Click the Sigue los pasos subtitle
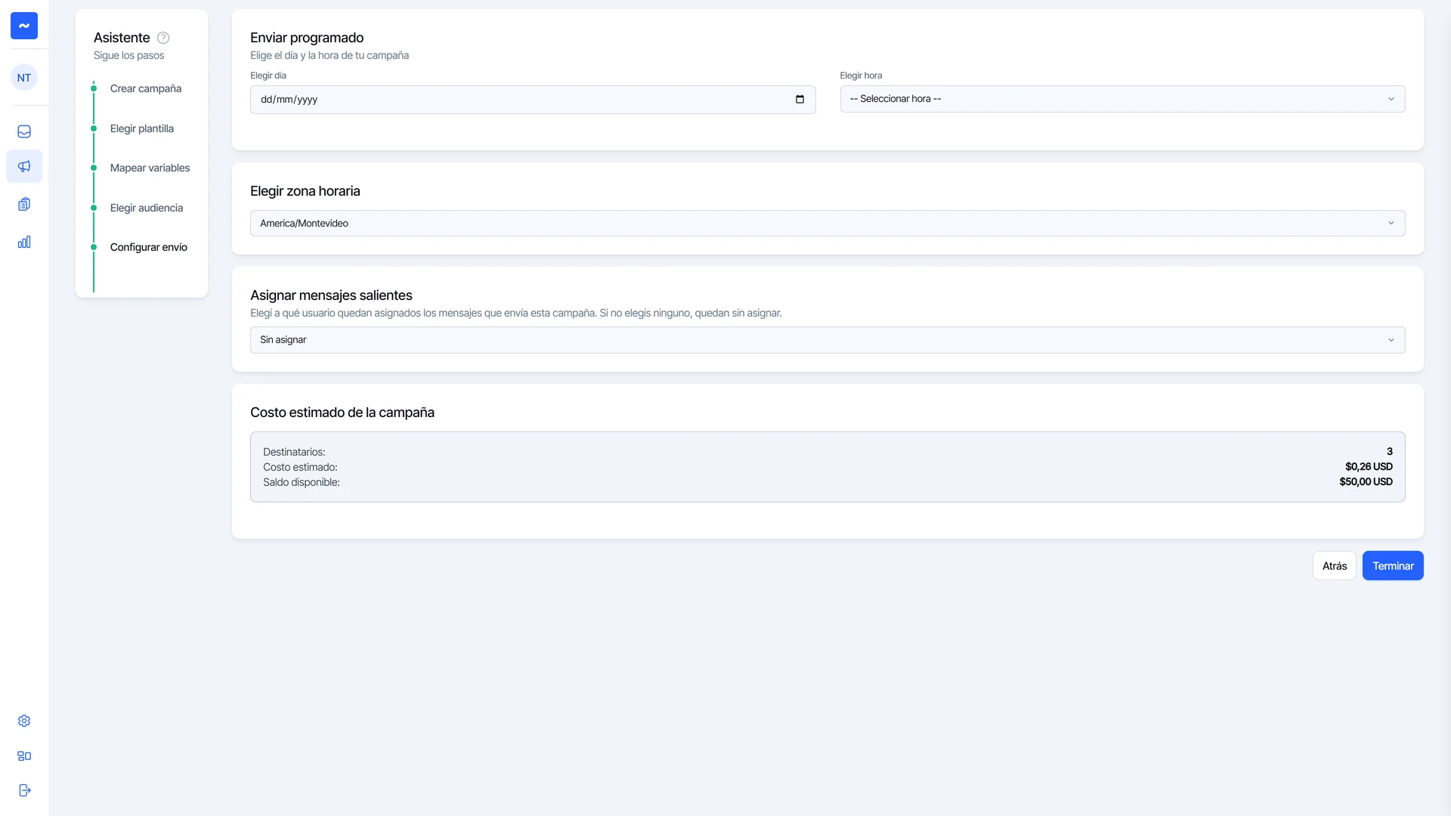The width and height of the screenshot is (1451, 816). click(x=129, y=56)
